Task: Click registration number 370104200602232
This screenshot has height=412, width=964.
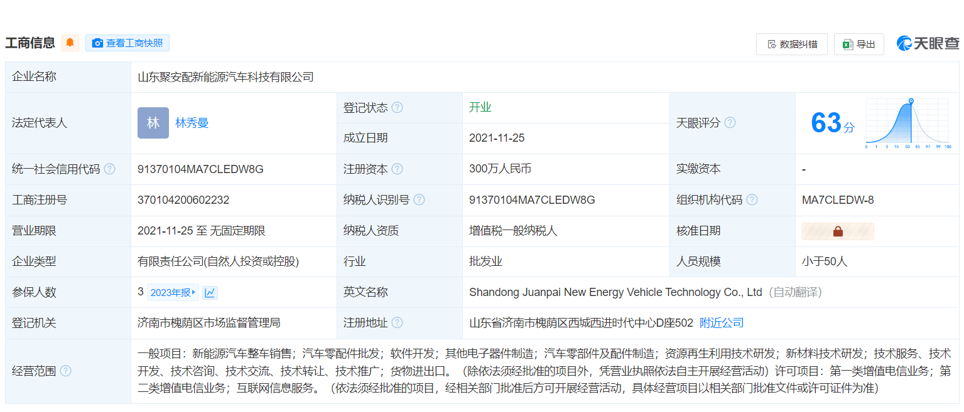Action: pyautogui.click(x=183, y=200)
